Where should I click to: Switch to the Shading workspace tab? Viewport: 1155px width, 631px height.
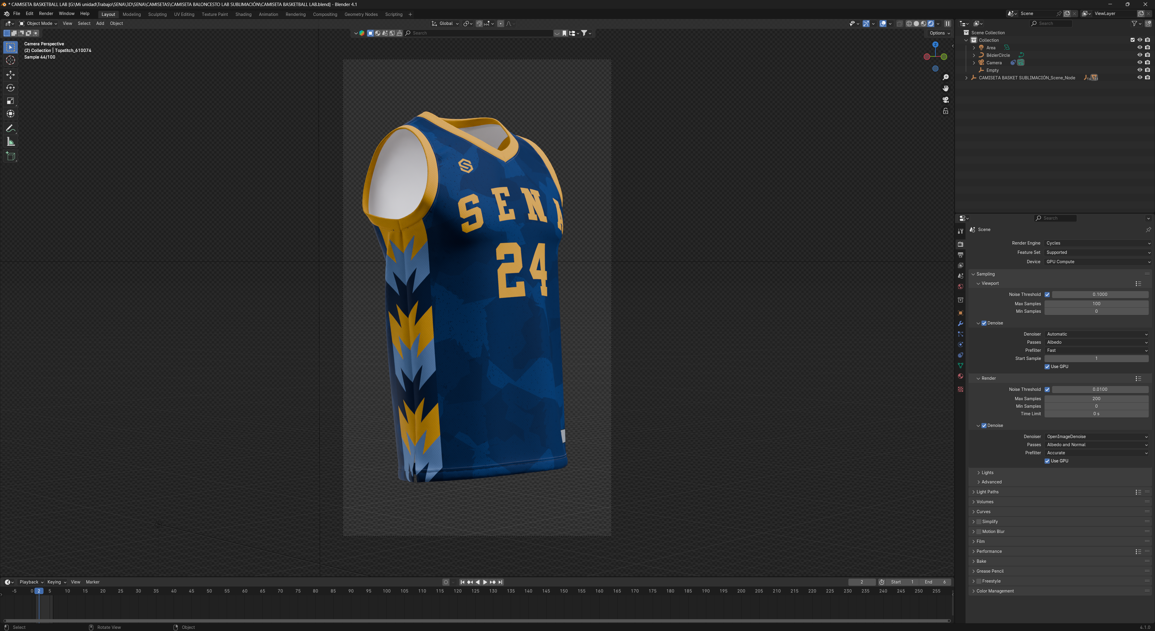click(x=243, y=14)
